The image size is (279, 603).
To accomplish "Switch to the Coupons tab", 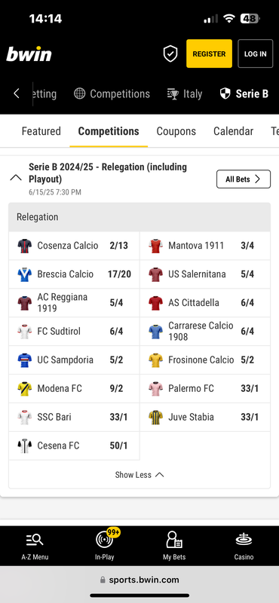I will tap(176, 131).
